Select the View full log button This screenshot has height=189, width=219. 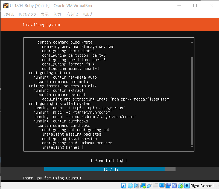[x=109, y=161]
